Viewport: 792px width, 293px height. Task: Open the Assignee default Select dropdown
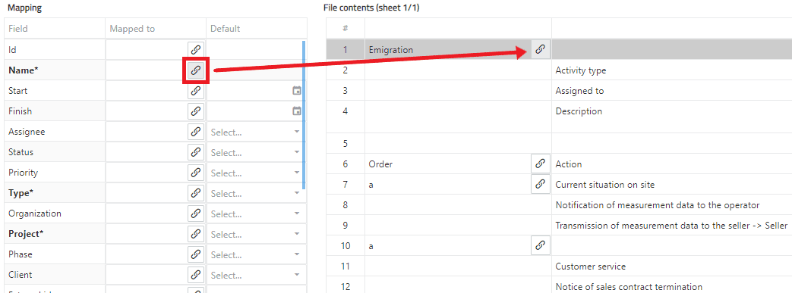pyautogui.click(x=256, y=132)
